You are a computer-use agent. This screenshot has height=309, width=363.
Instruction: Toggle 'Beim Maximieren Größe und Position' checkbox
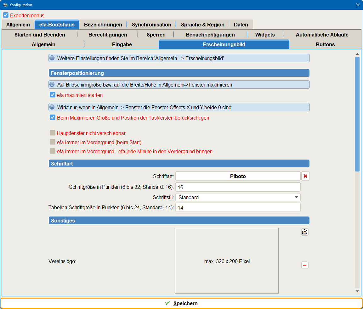(53, 118)
